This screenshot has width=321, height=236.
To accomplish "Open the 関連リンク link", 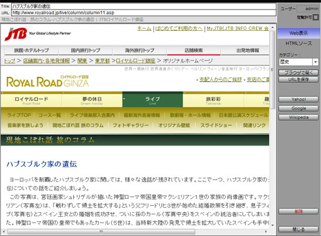I will 254,125.
